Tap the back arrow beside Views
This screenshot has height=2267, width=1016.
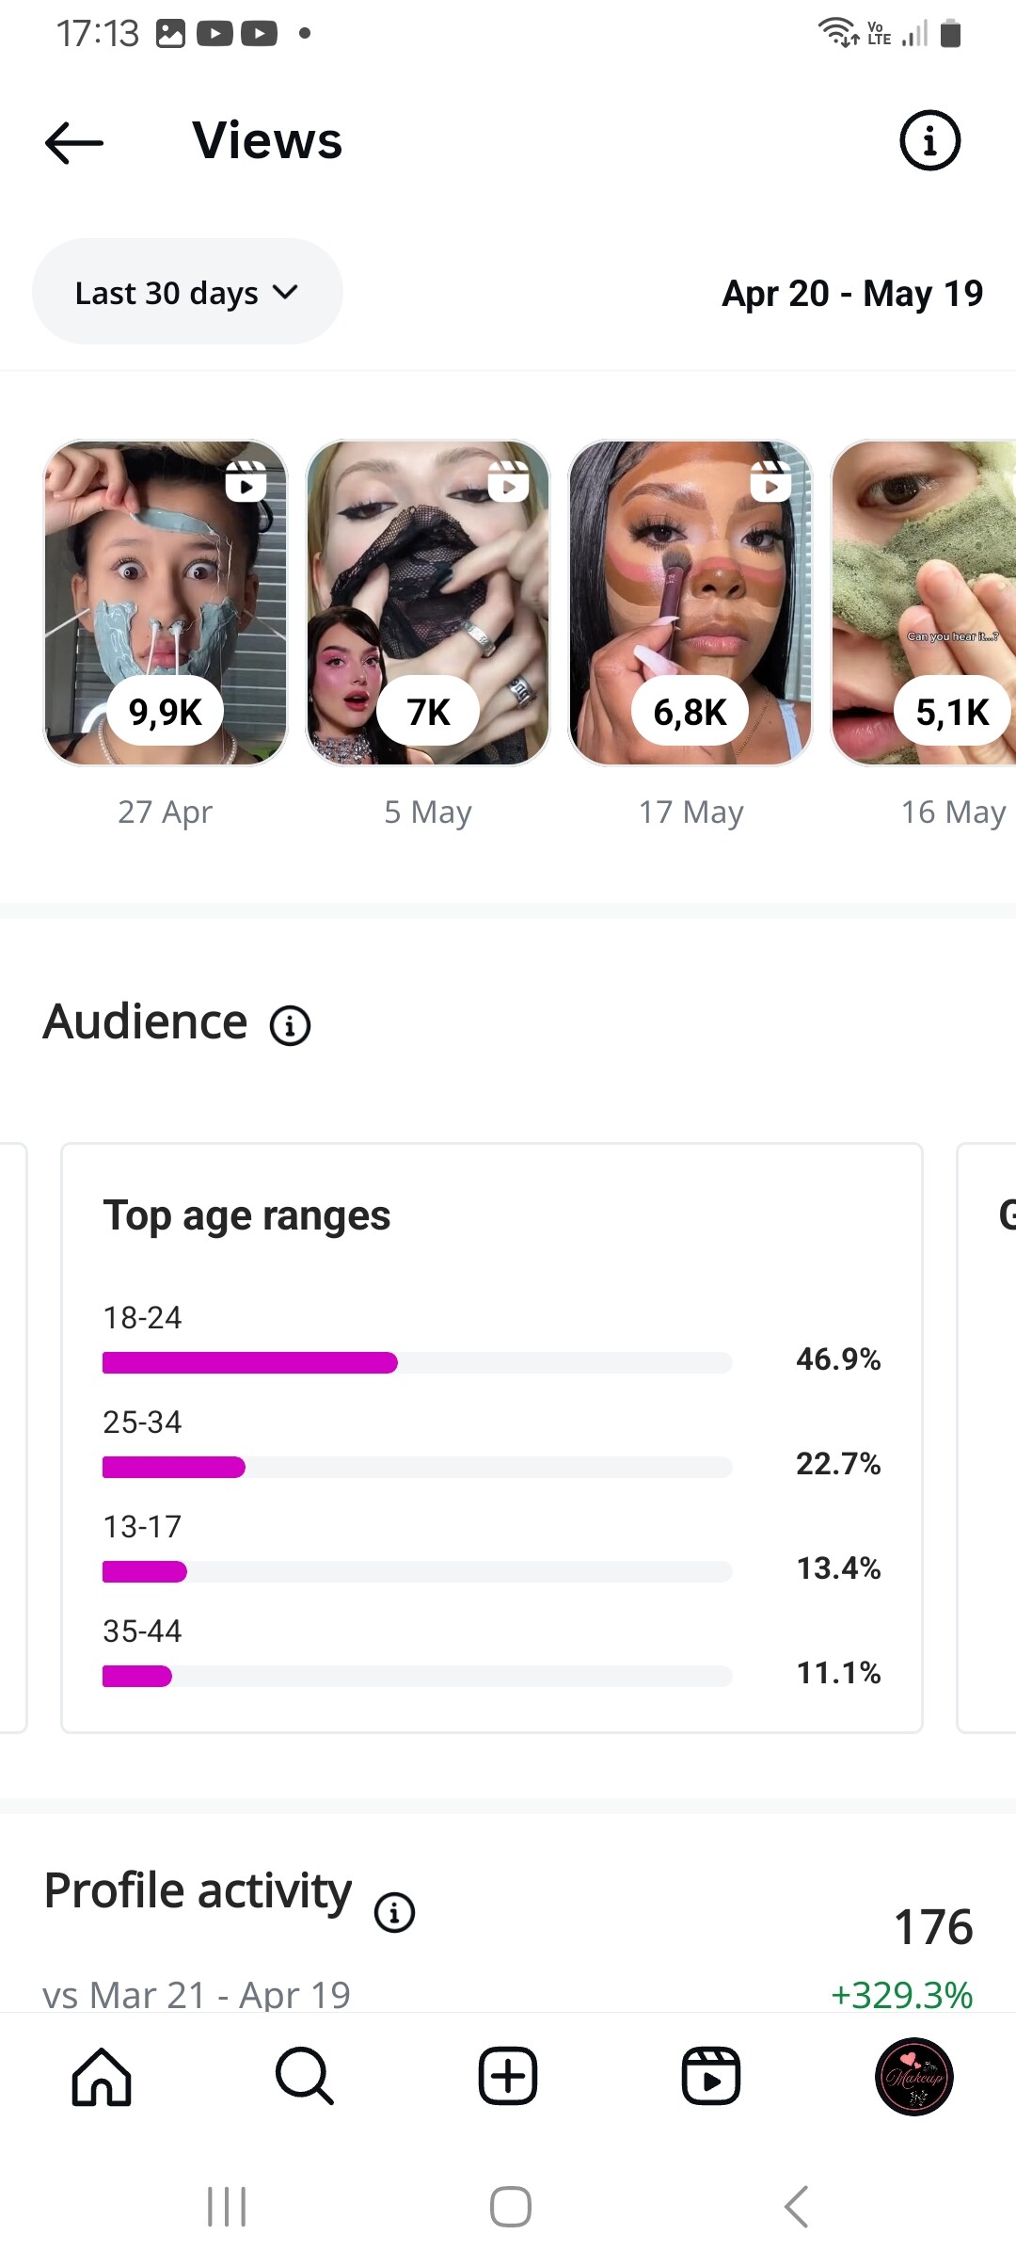pyautogui.click(x=74, y=143)
